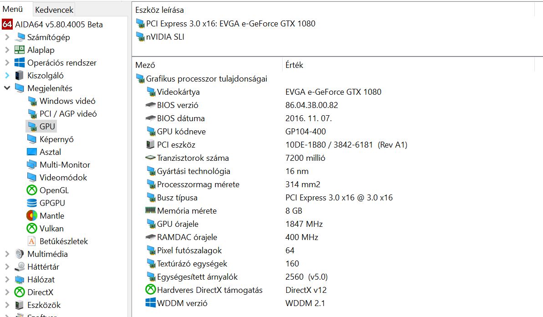The height and width of the screenshot is (317, 543).
Task: Click the Eszközök devices icon
Action: (20, 305)
